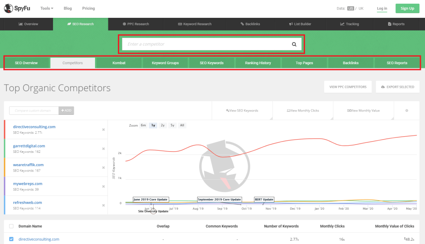Toggle the select-all checkbox beside Domain Name
This screenshot has height=244, width=425.
point(11,226)
